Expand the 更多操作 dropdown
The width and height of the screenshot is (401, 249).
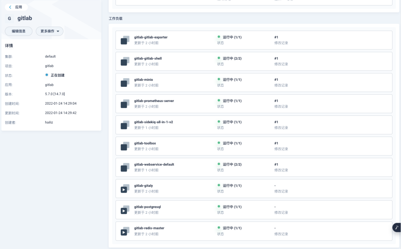pos(50,31)
